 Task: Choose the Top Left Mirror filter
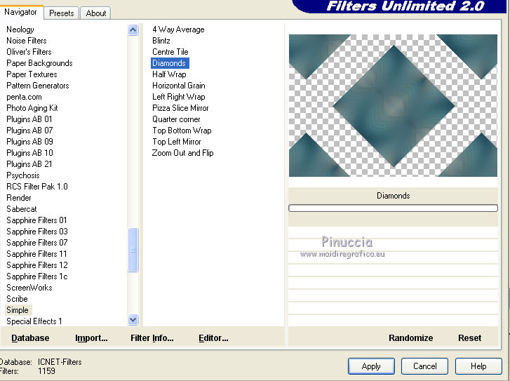coord(177,142)
